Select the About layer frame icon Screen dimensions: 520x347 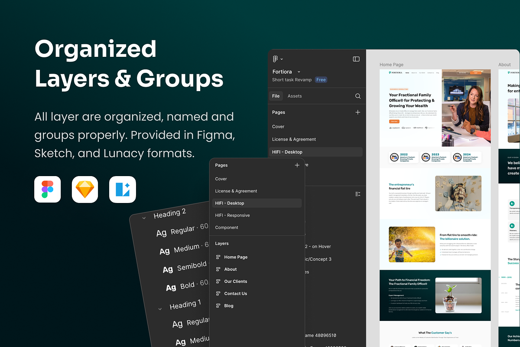pyautogui.click(x=218, y=269)
